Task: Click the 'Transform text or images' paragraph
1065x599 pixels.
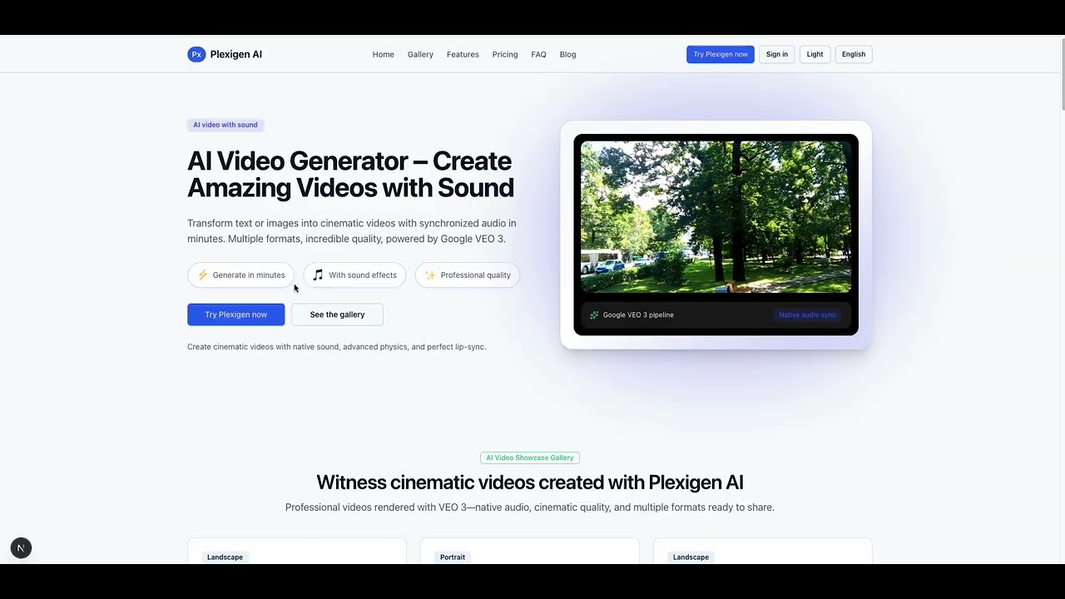Action: coord(352,231)
